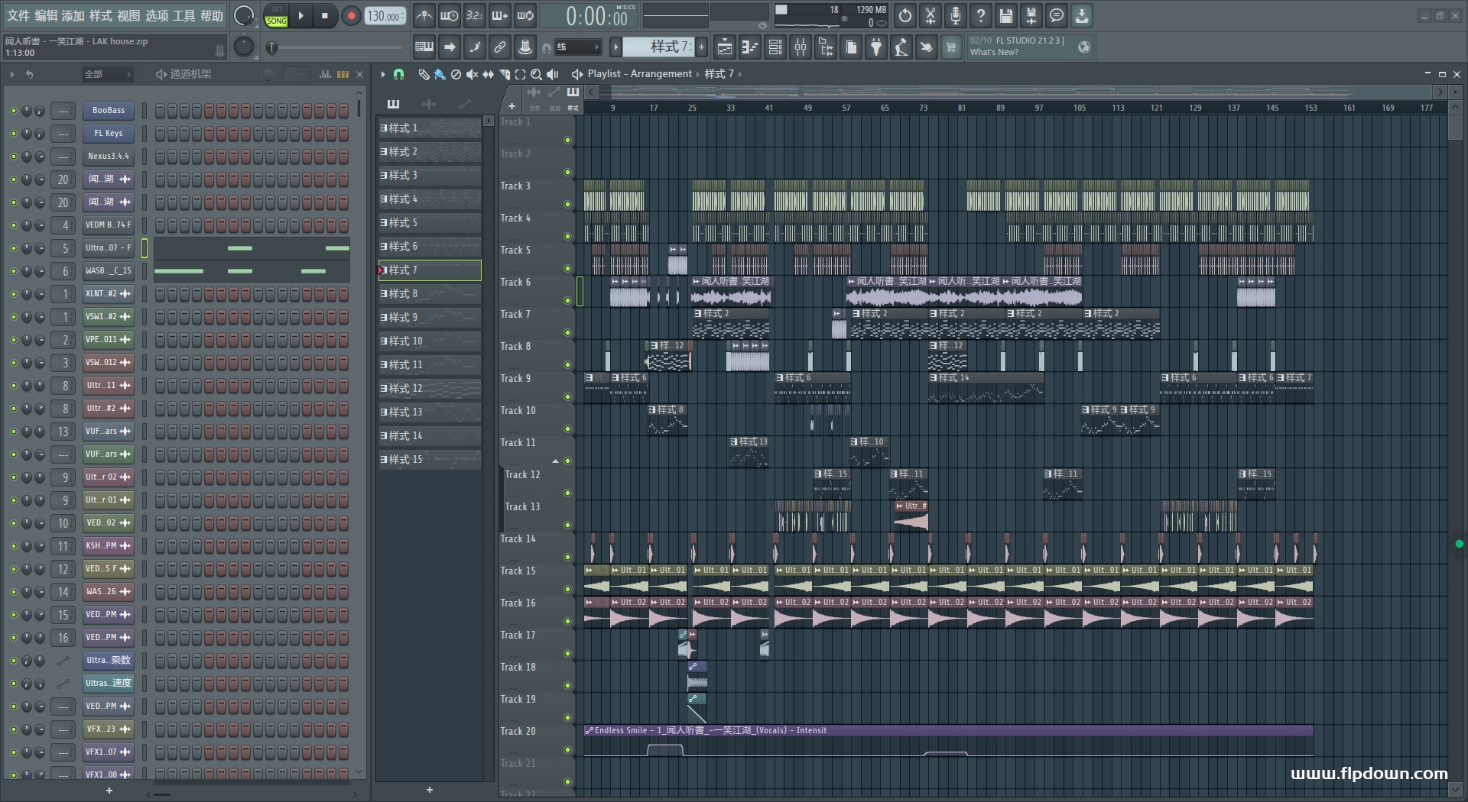Open the 选项 menu

[x=157, y=15]
